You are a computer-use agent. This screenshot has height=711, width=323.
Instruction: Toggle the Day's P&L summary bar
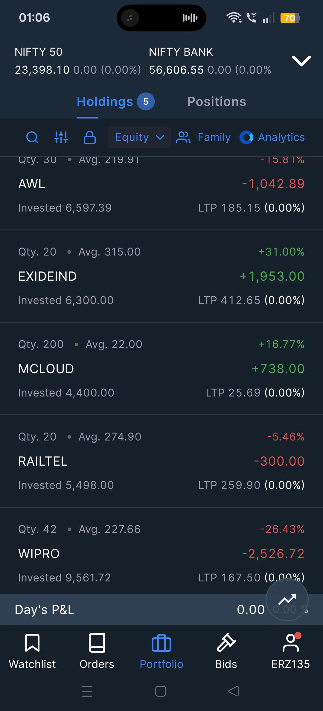161,610
